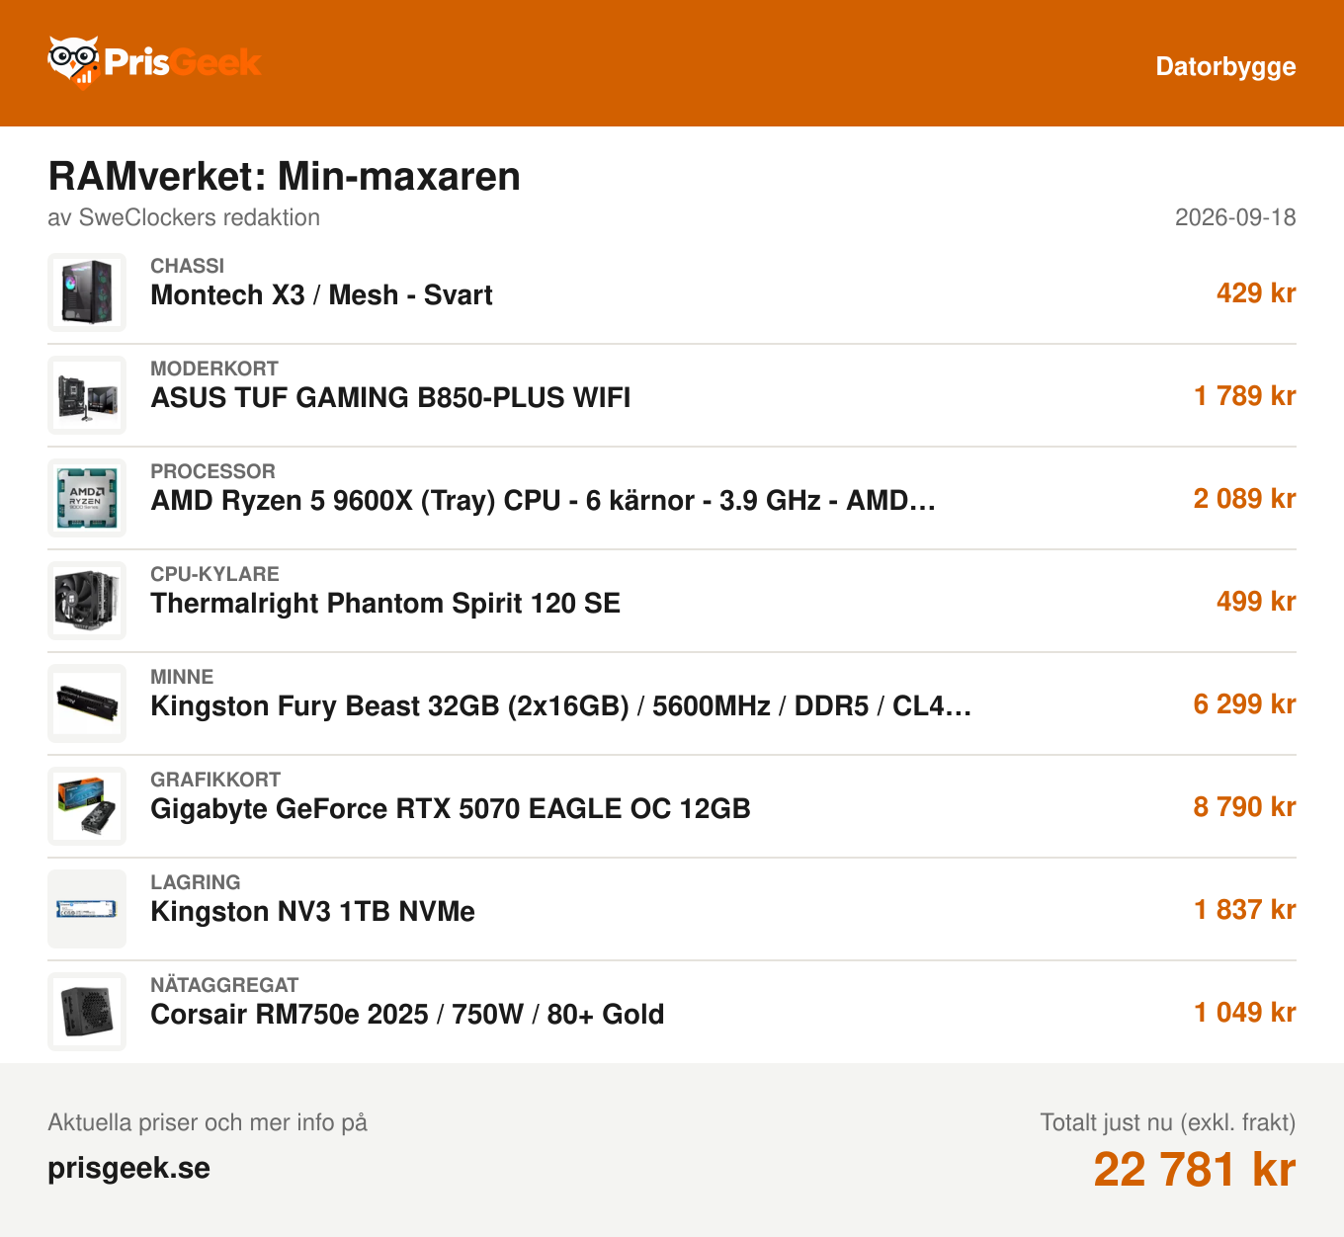Screen dimensions: 1344x1237
Task: Click the Datorbygge header label
Action: click(1225, 66)
